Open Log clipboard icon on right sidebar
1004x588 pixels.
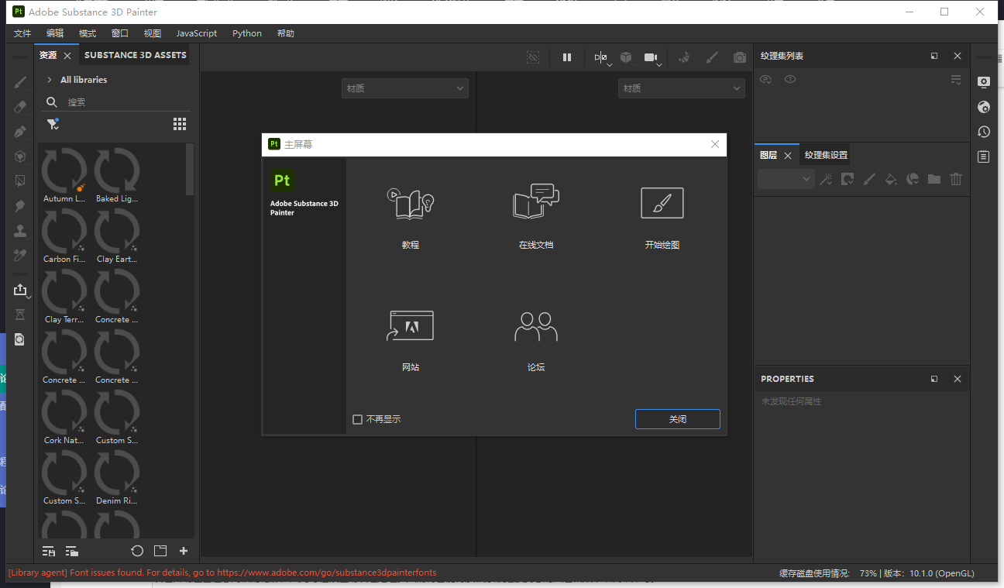pyautogui.click(x=984, y=156)
